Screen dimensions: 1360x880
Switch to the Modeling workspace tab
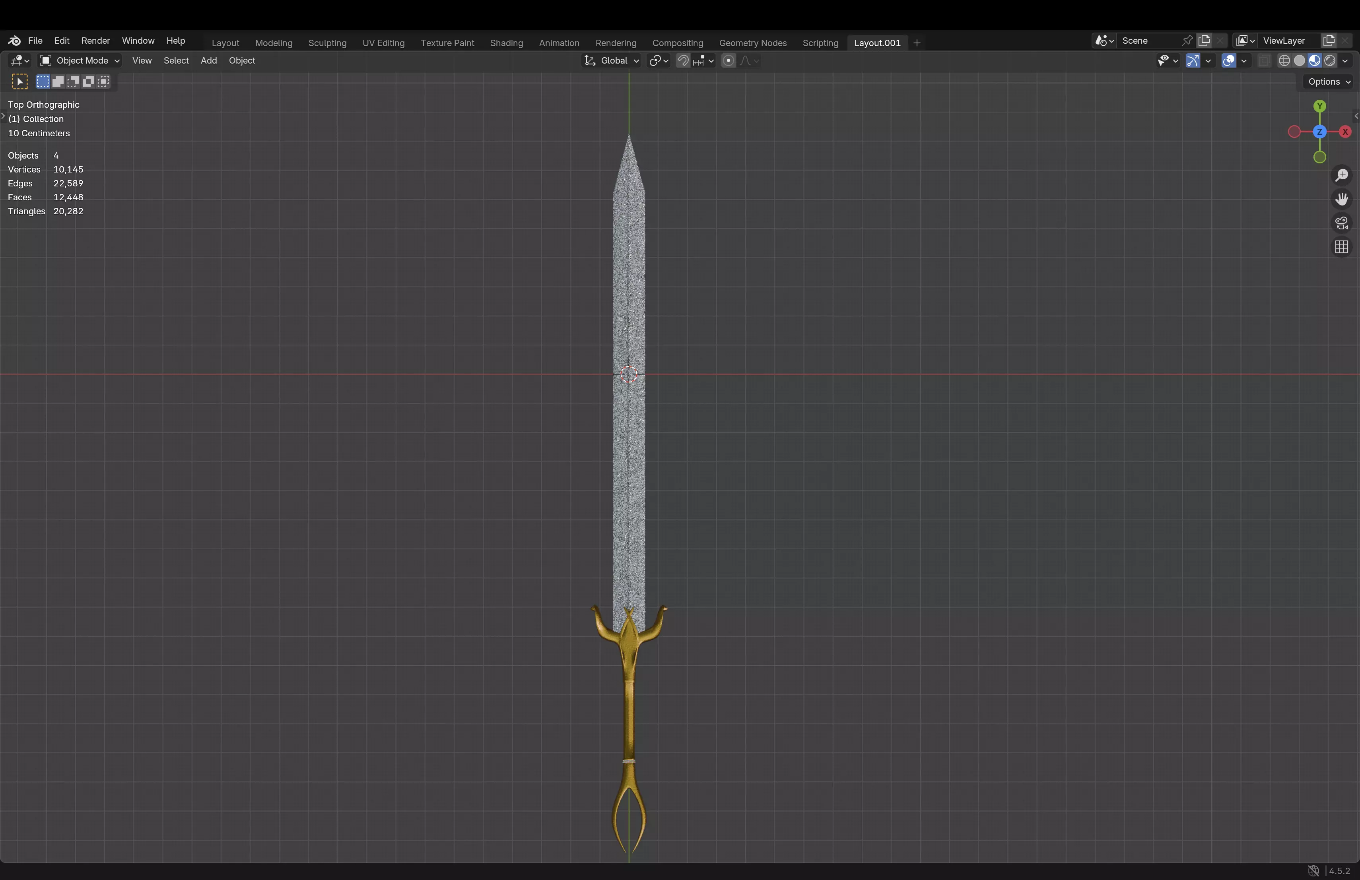click(x=274, y=43)
